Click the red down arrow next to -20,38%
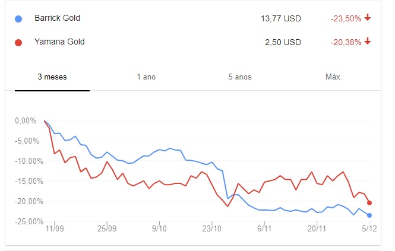 click(x=368, y=41)
